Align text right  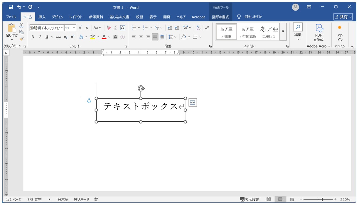148,37
